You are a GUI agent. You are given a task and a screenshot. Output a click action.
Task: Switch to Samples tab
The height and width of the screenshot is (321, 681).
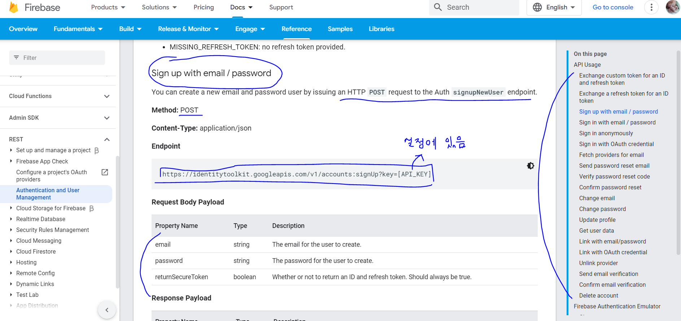(340, 29)
